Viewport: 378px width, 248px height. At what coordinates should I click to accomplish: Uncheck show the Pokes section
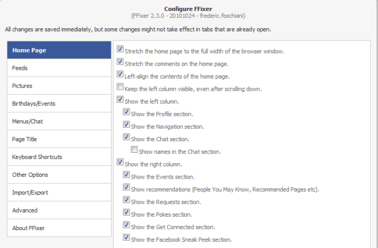coord(127,214)
